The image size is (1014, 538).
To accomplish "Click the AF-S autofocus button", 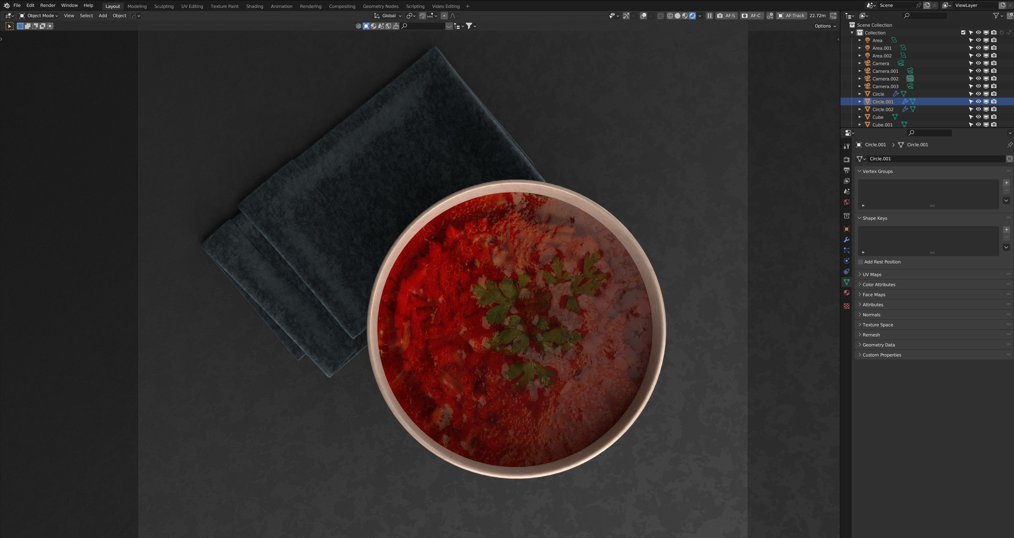I will (726, 16).
